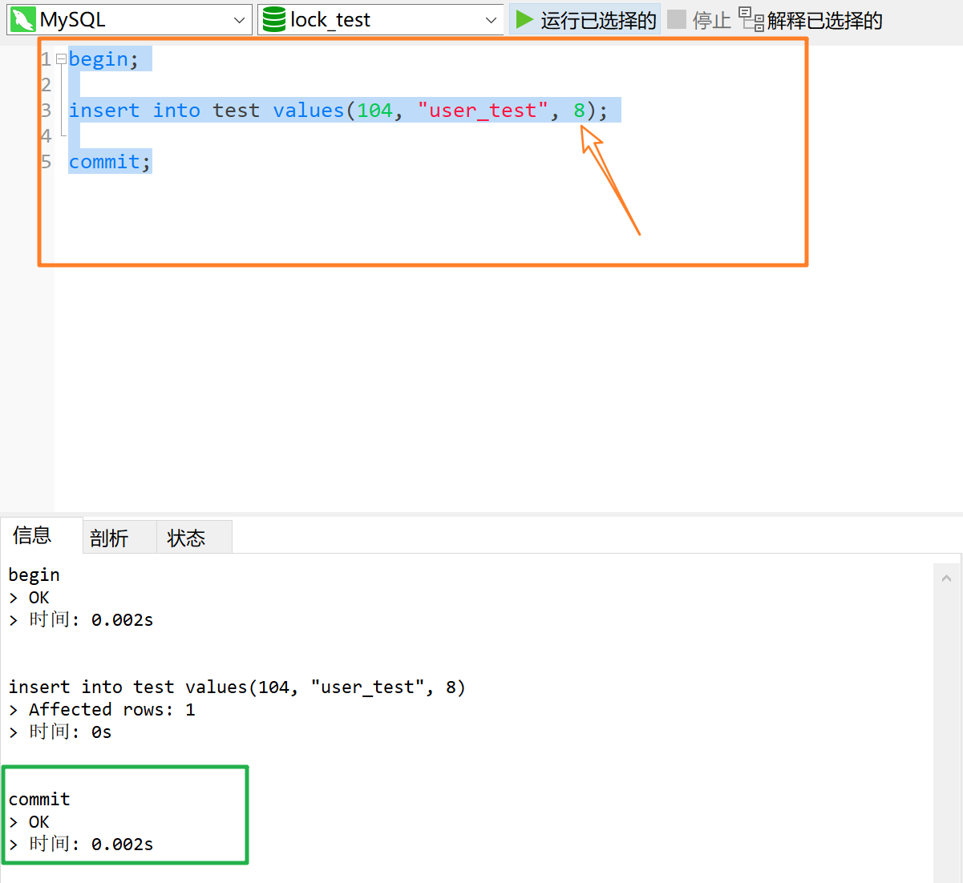Viewport: 963px width, 883px height.
Task: Click the Stop (停止) button
Action: pyautogui.click(x=699, y=20)
